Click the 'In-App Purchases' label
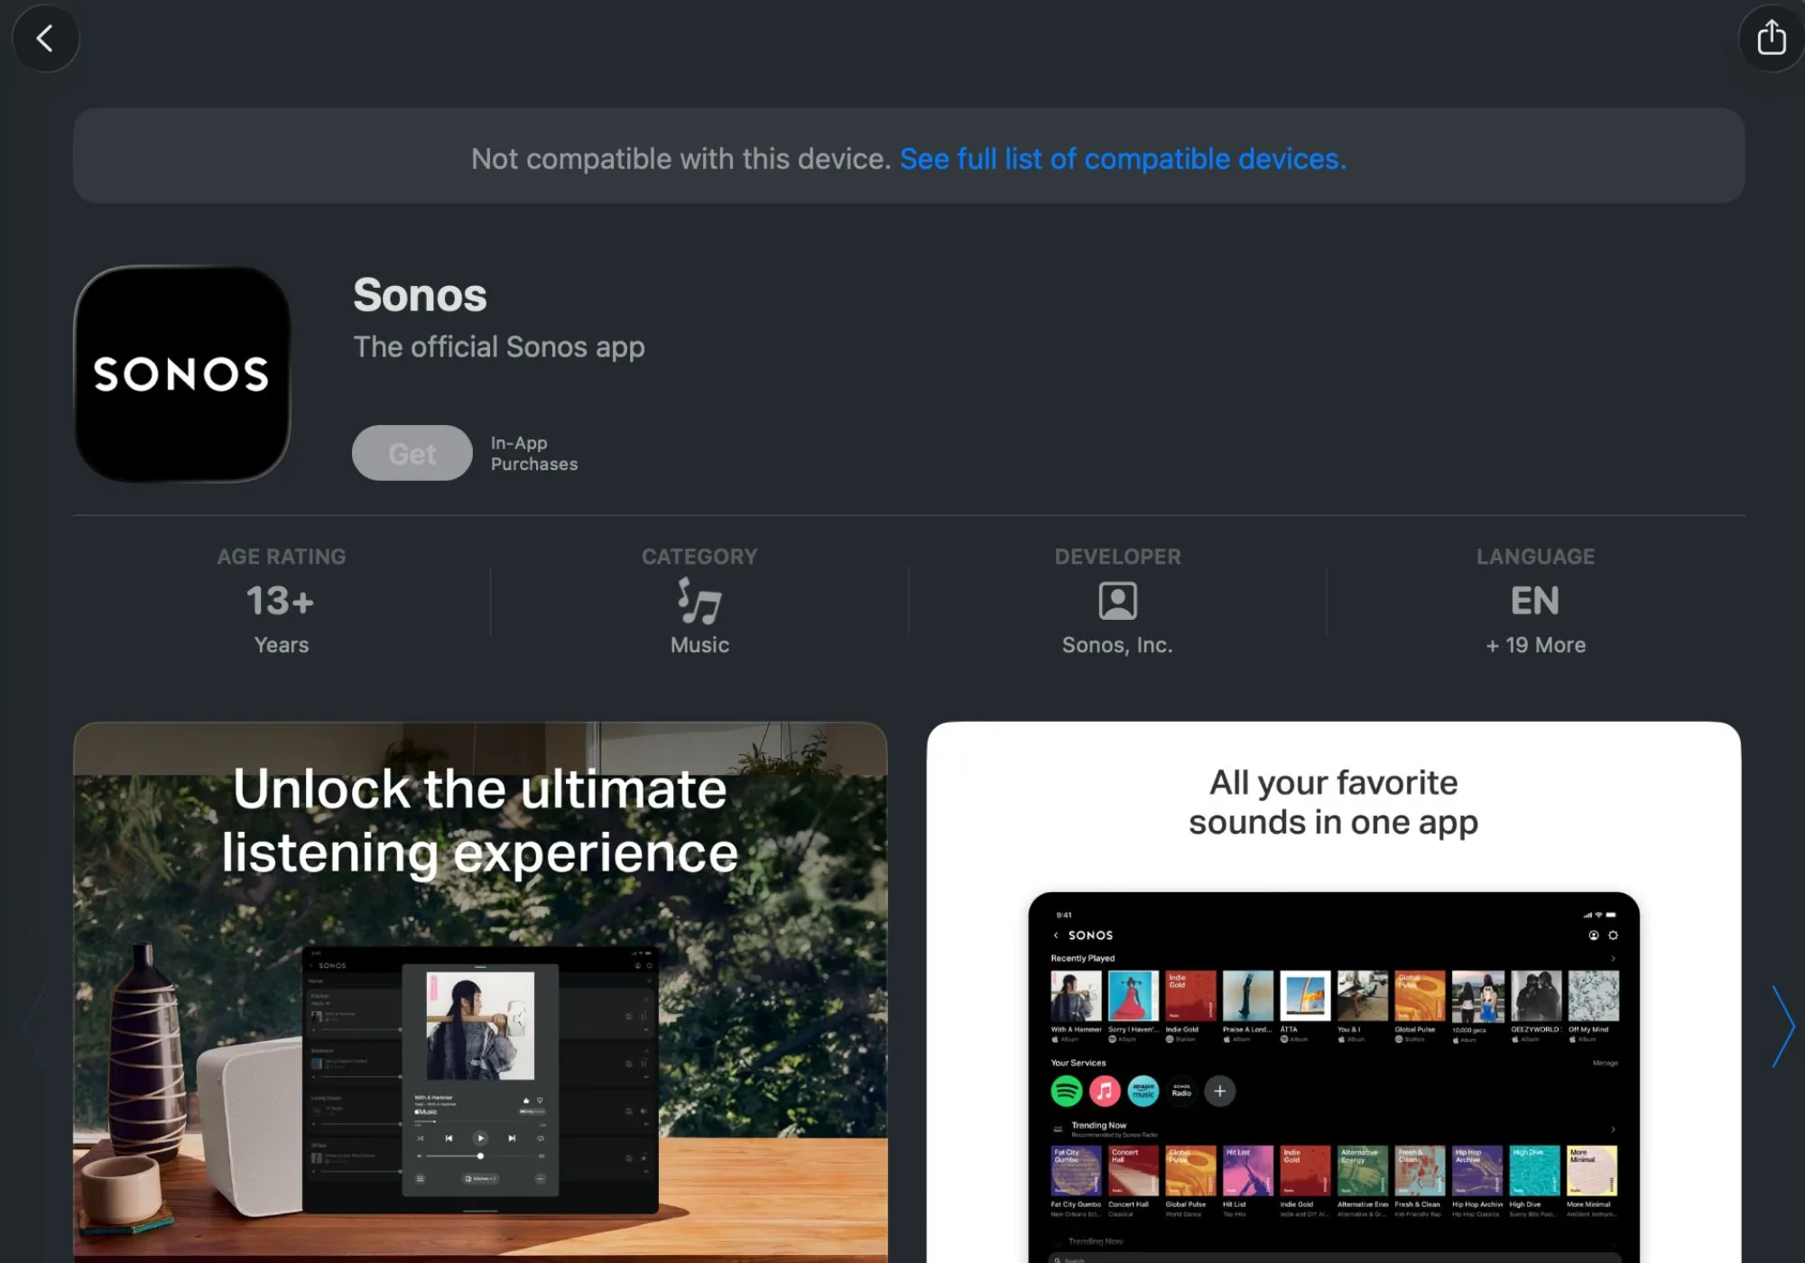Screen dimensions: 1805x1263 [x=534, y=453]
